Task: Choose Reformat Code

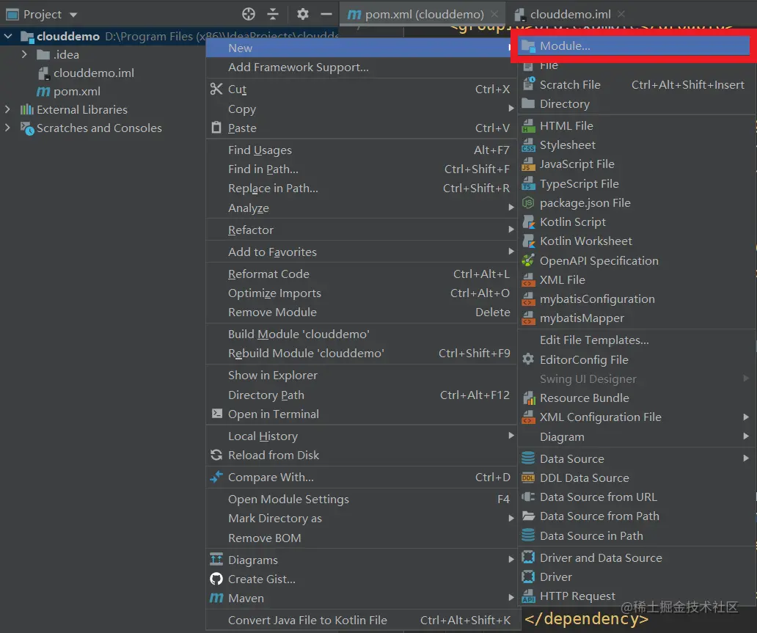Action: tap(359, 274)
